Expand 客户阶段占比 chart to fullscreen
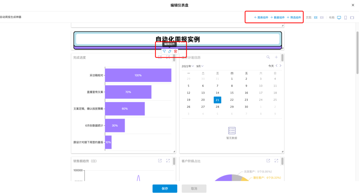Viewport: 359px width, 196px height. click(276, 161)
